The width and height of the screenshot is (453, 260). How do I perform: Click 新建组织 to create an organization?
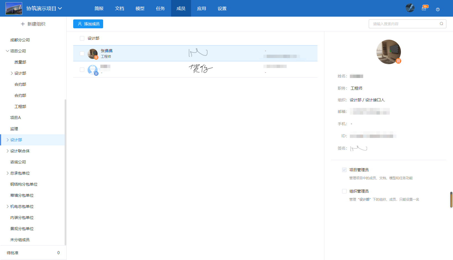click(x=33, y=24)
